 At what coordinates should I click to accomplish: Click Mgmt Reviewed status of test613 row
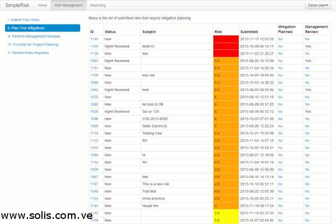coord(117,47)
